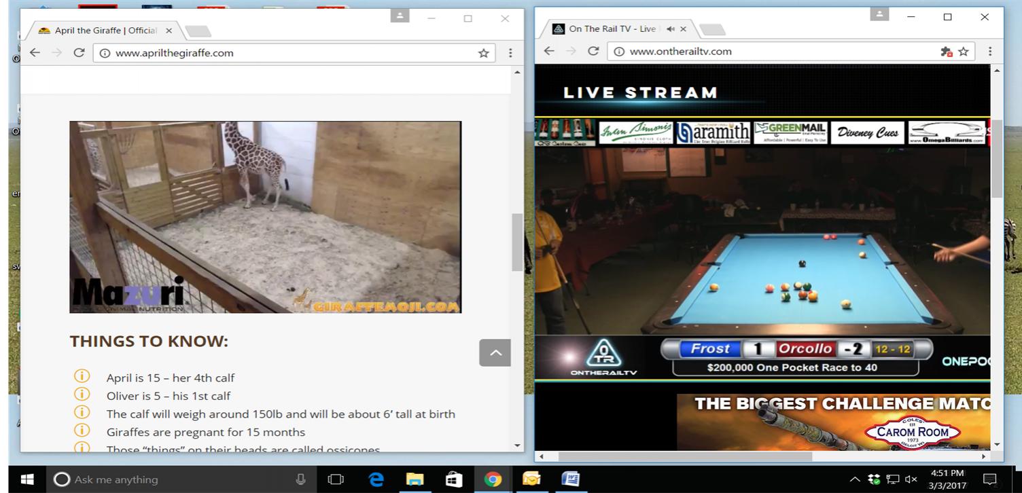Reload the April the Giraffe page
The width and height of the screenshot is (1022, 493).
(x=79, y=52)
